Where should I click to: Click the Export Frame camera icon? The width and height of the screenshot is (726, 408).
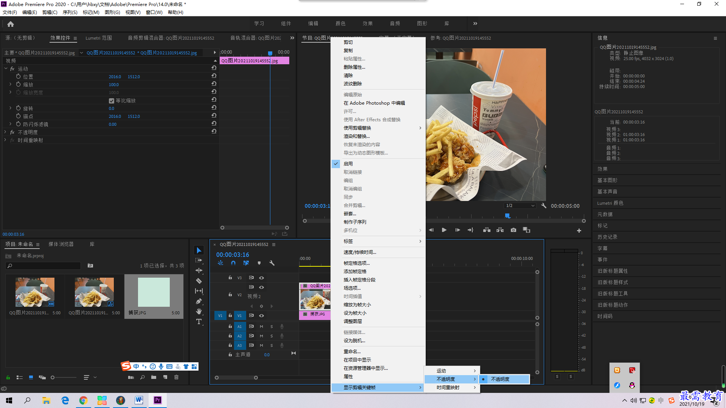tap(513, 230)
